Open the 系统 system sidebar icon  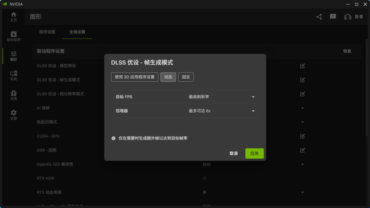click(x=13, y=76)
